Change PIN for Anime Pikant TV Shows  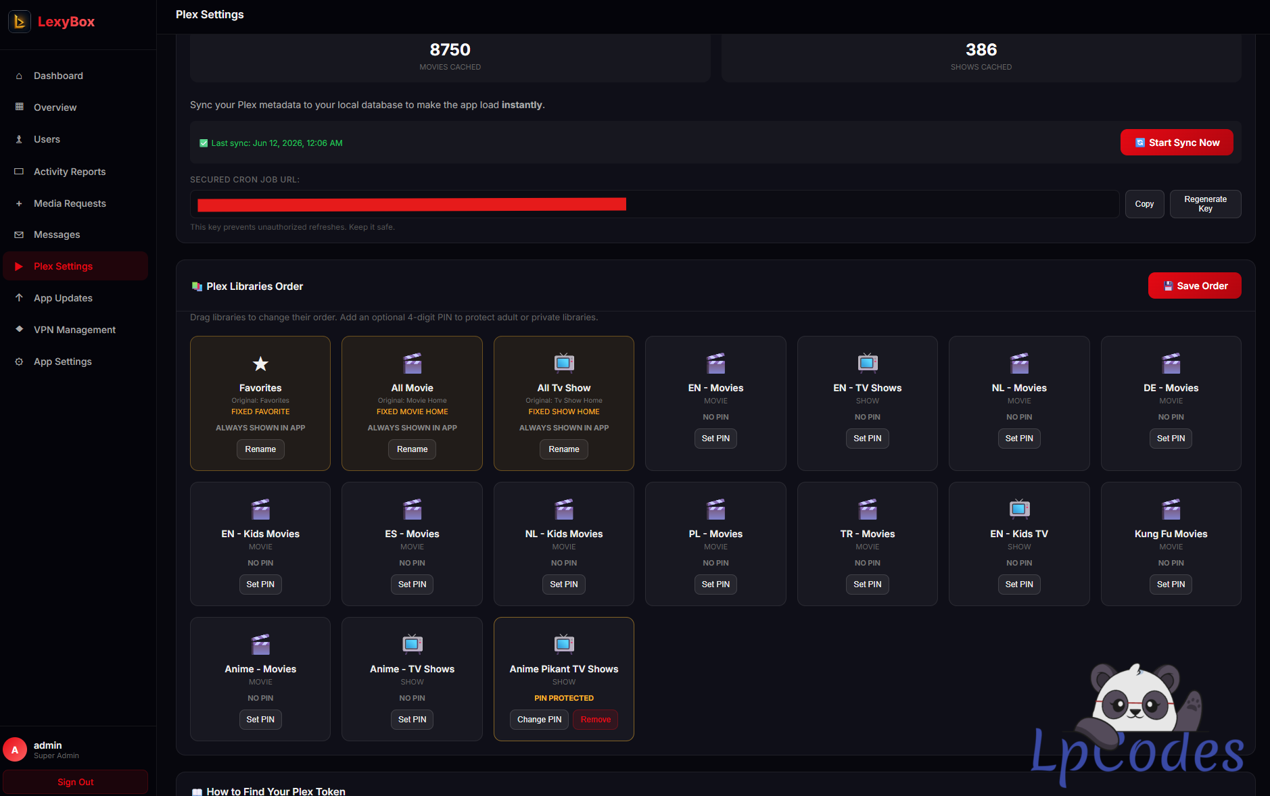539,720
